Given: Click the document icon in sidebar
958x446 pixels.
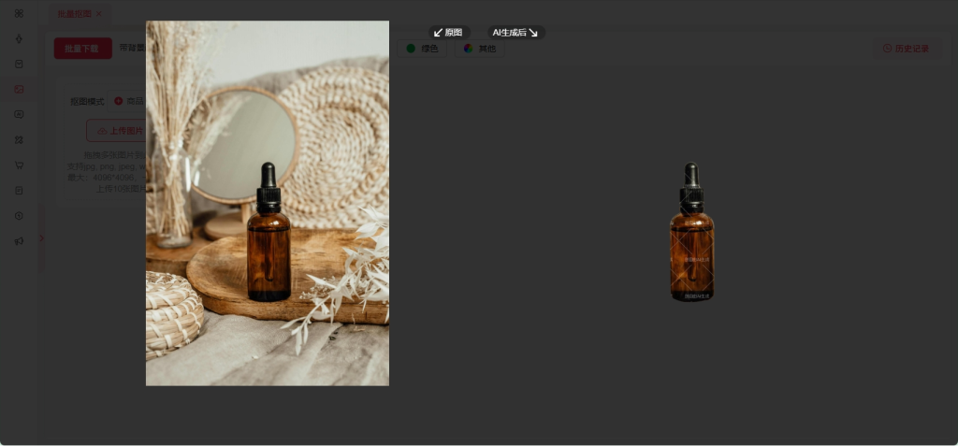Looking at the screenshot, I should [x=19, y=190].
